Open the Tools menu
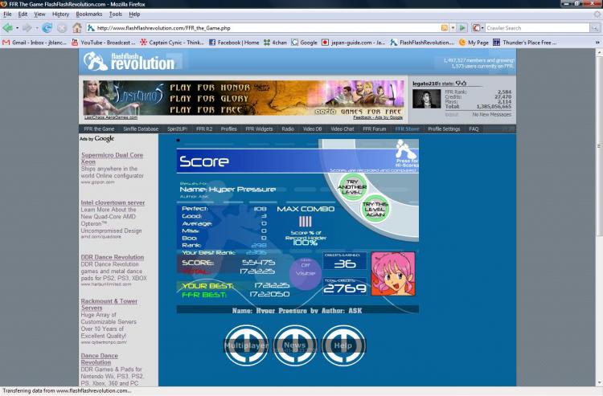The height and width of the screenshot is (396, 603). [115, 14]
